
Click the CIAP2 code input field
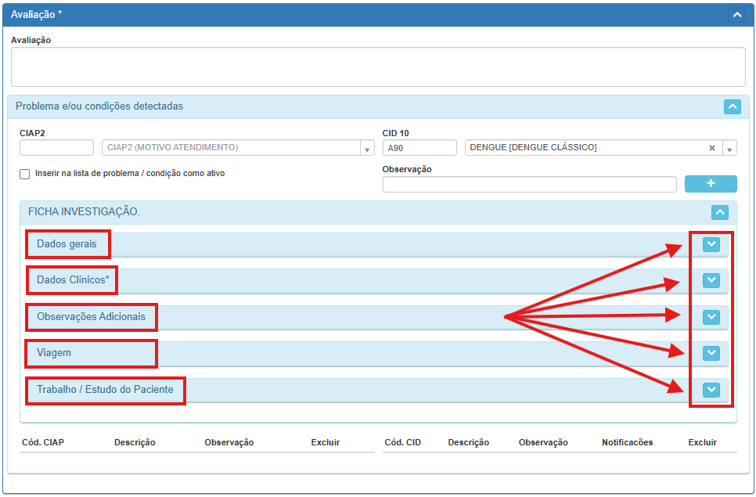click(x=56, y=148)
